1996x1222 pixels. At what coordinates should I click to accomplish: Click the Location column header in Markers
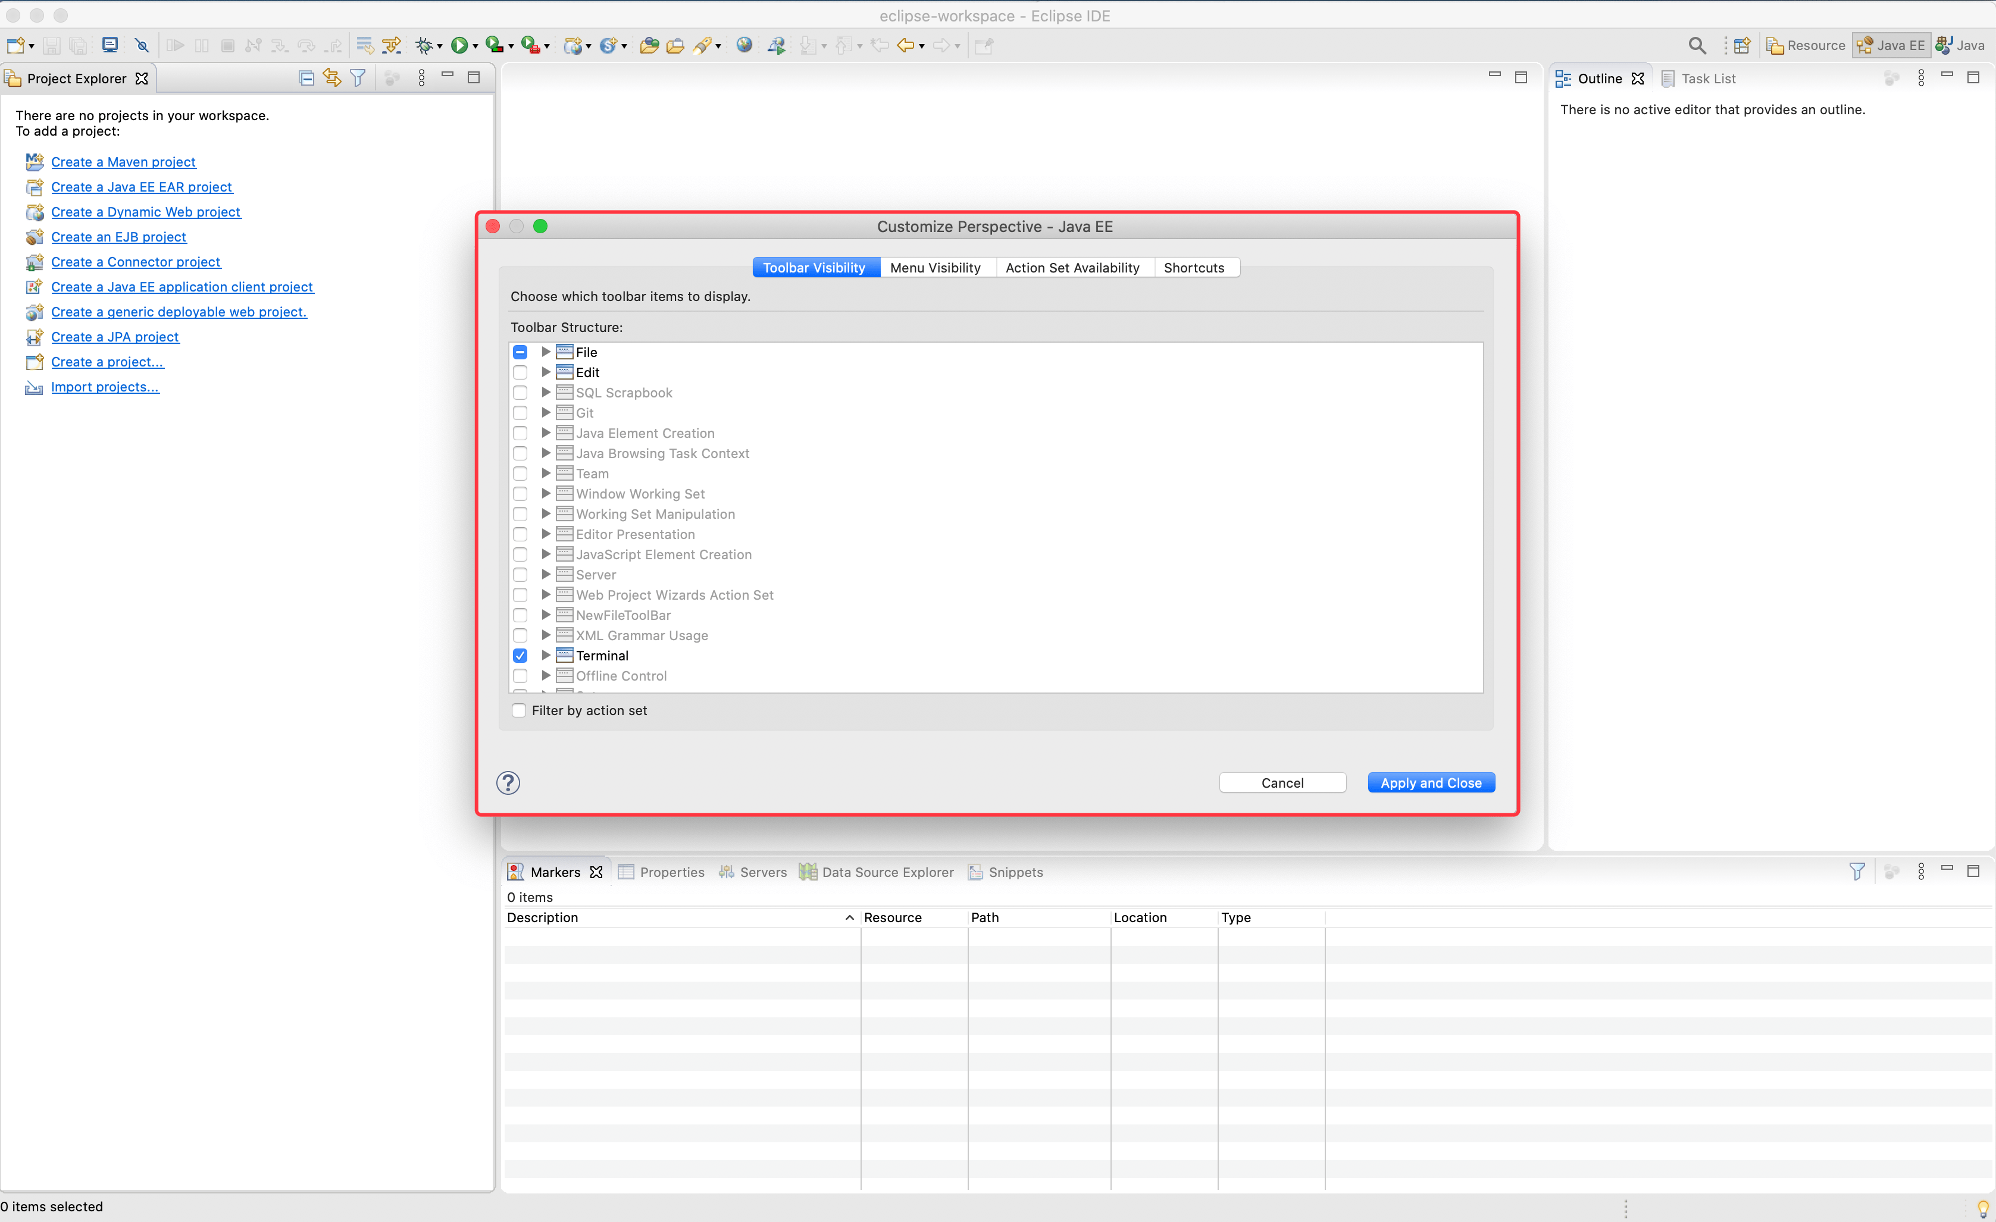tap(1163, 917)
